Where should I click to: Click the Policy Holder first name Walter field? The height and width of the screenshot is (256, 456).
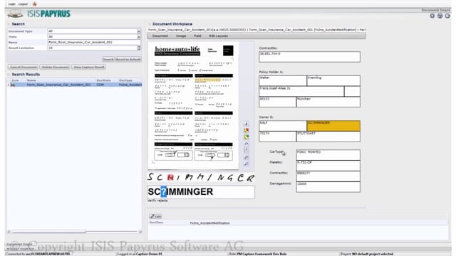pos(283,80)
